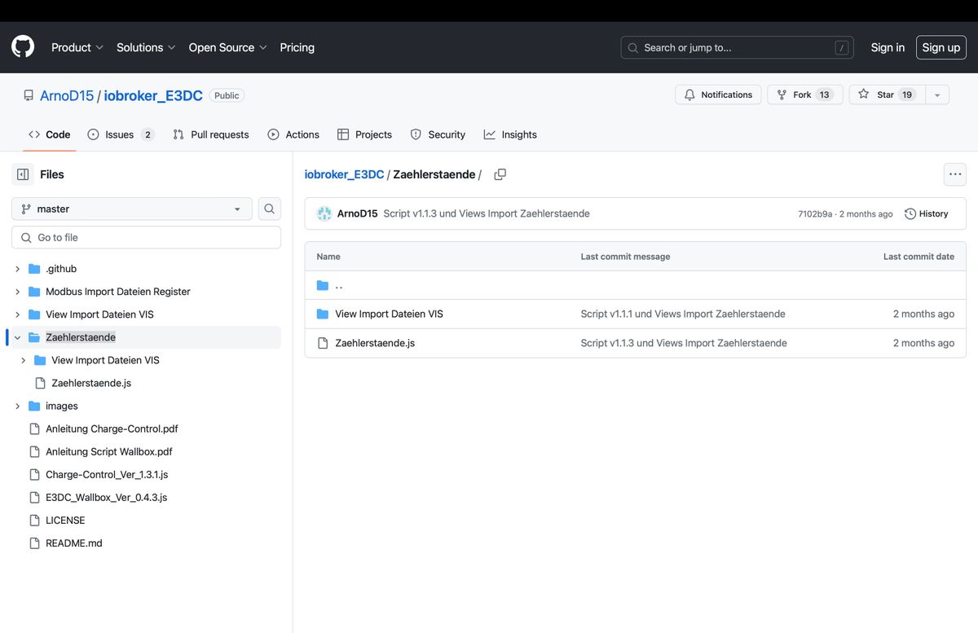Switch to the Issues tab
The image size is (978, 633).
(121, 134)
